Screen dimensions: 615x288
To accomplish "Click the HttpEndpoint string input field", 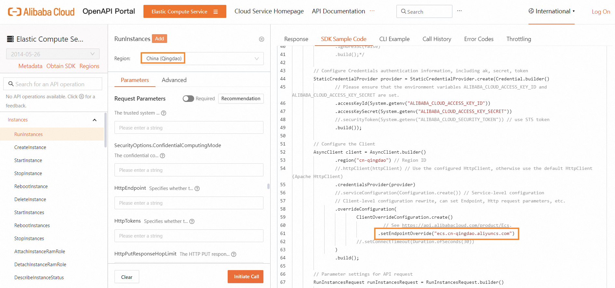I will click(189, 203).
